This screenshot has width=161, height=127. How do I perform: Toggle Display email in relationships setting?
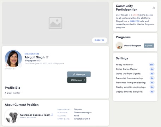click(152, 87)
